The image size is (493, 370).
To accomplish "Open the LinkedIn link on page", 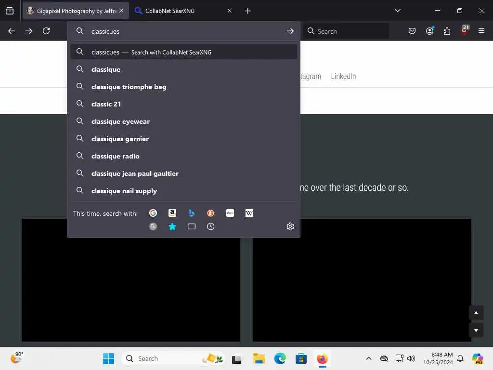I will click(343, 77).
